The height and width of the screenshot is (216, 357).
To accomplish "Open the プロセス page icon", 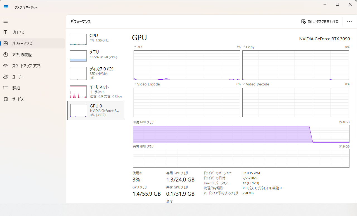I will [6, 32].
